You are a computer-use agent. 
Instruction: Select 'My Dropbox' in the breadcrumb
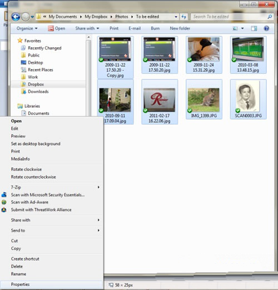(x=96, y=17)
